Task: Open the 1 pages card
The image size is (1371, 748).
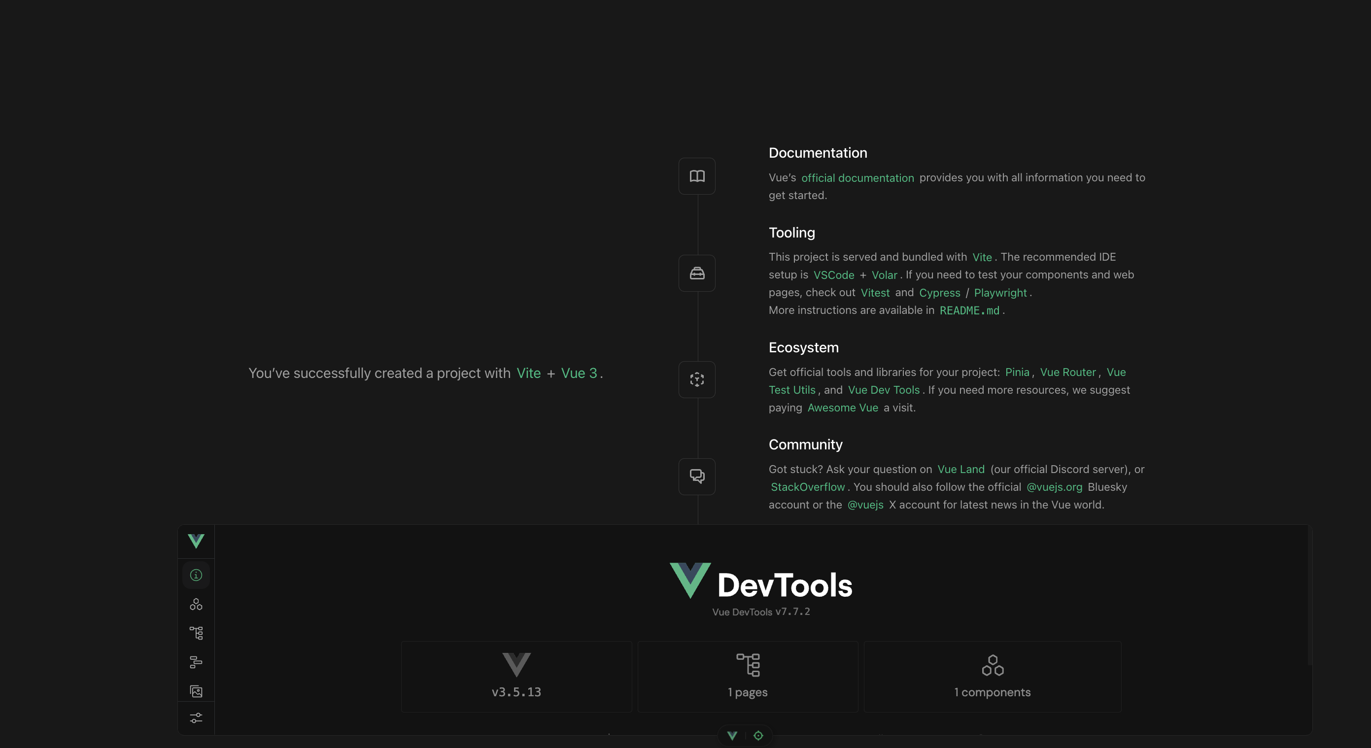Action: 748,677
